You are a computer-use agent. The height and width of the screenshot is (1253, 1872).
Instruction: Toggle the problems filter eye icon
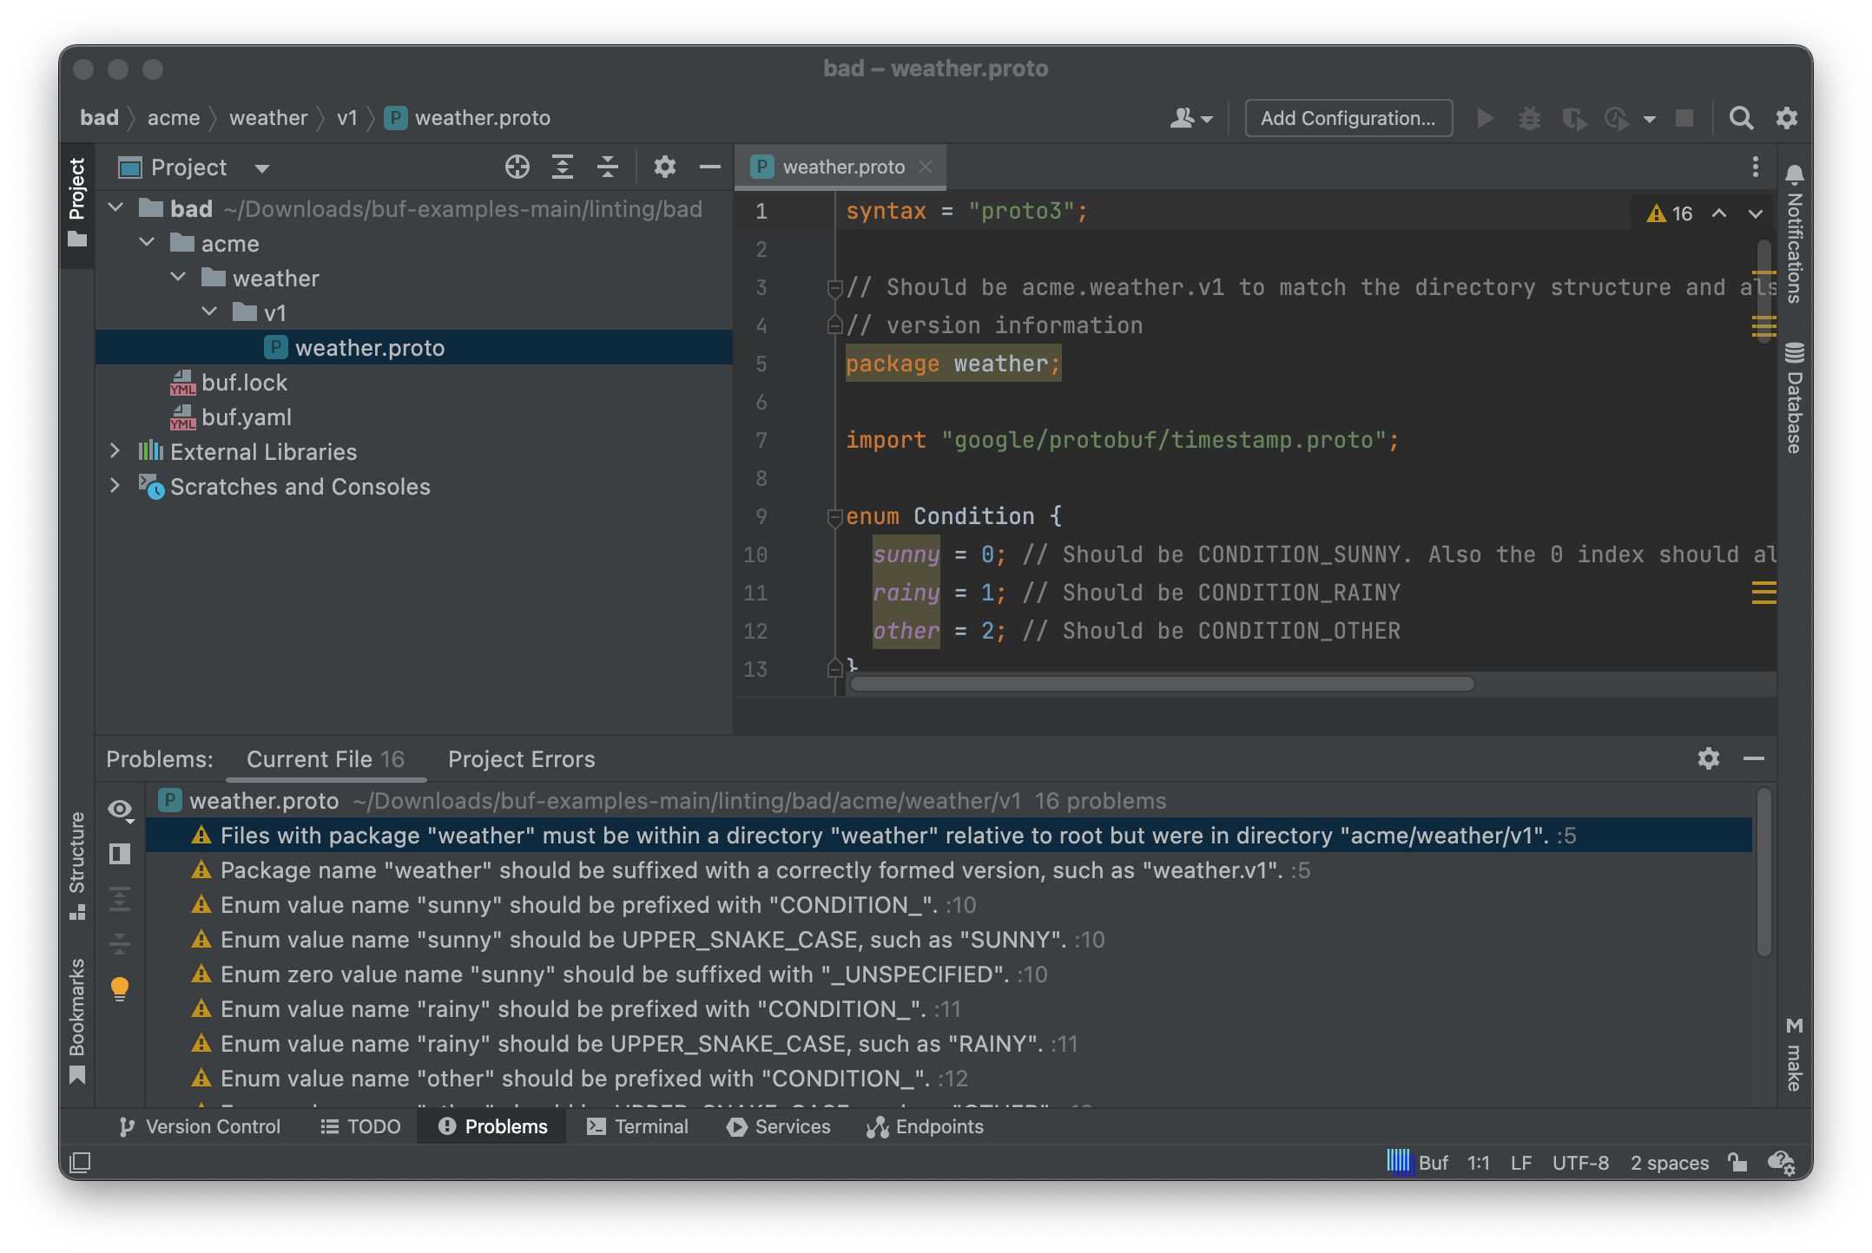coord(120,809)
